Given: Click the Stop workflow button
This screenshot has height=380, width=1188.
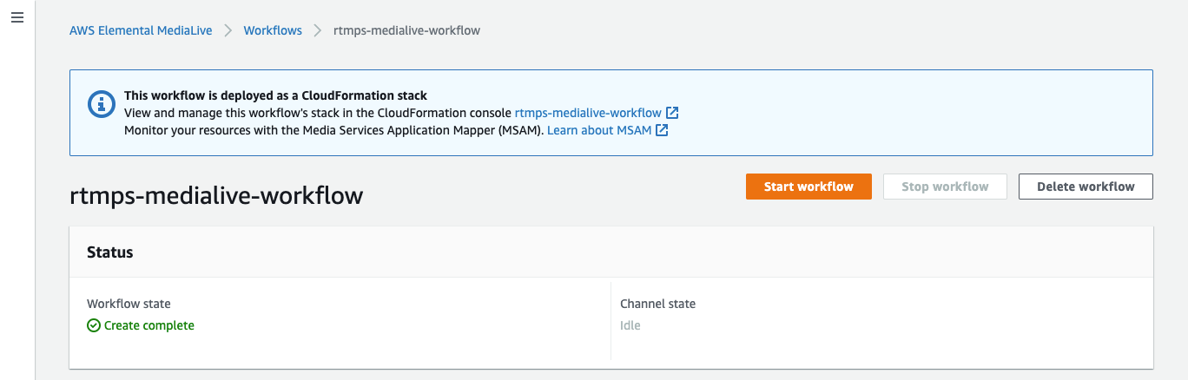Looking at the screenshot, I should click(945, 187).
